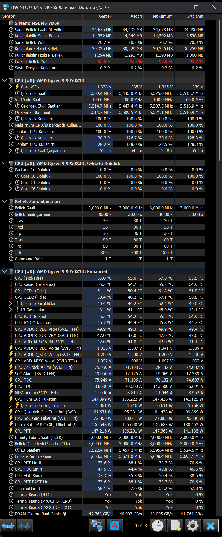Click the Maksimum column header
The image size is (222, 537).
pos(159,16)
